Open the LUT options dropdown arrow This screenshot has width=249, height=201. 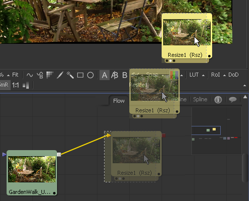tap(203, 76)
